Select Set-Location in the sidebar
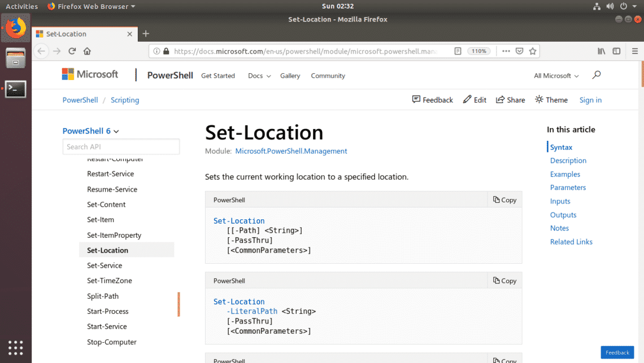This screenshot has height=363, width=644. [127, 250]
